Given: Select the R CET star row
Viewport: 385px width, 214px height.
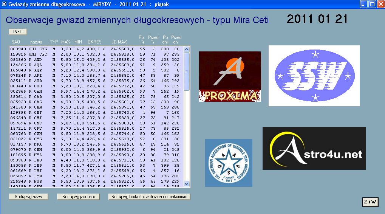Looking at the screenshot, I should (96, 113).
